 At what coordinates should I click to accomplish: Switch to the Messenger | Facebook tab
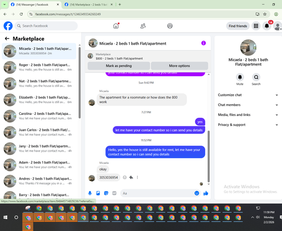pos(35,5)
